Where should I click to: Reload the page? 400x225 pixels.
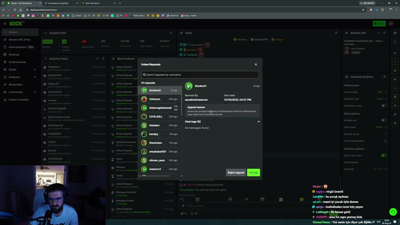[15, 10]
